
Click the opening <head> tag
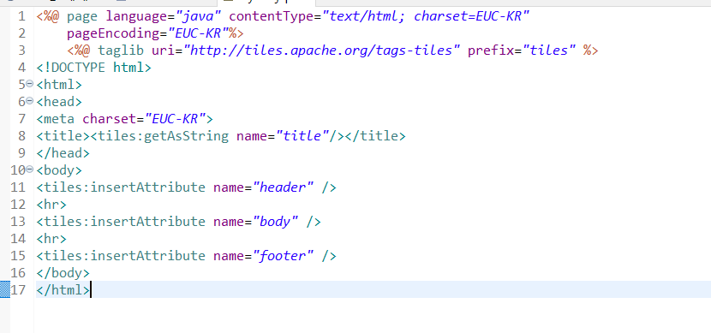(x=59, y=102)
